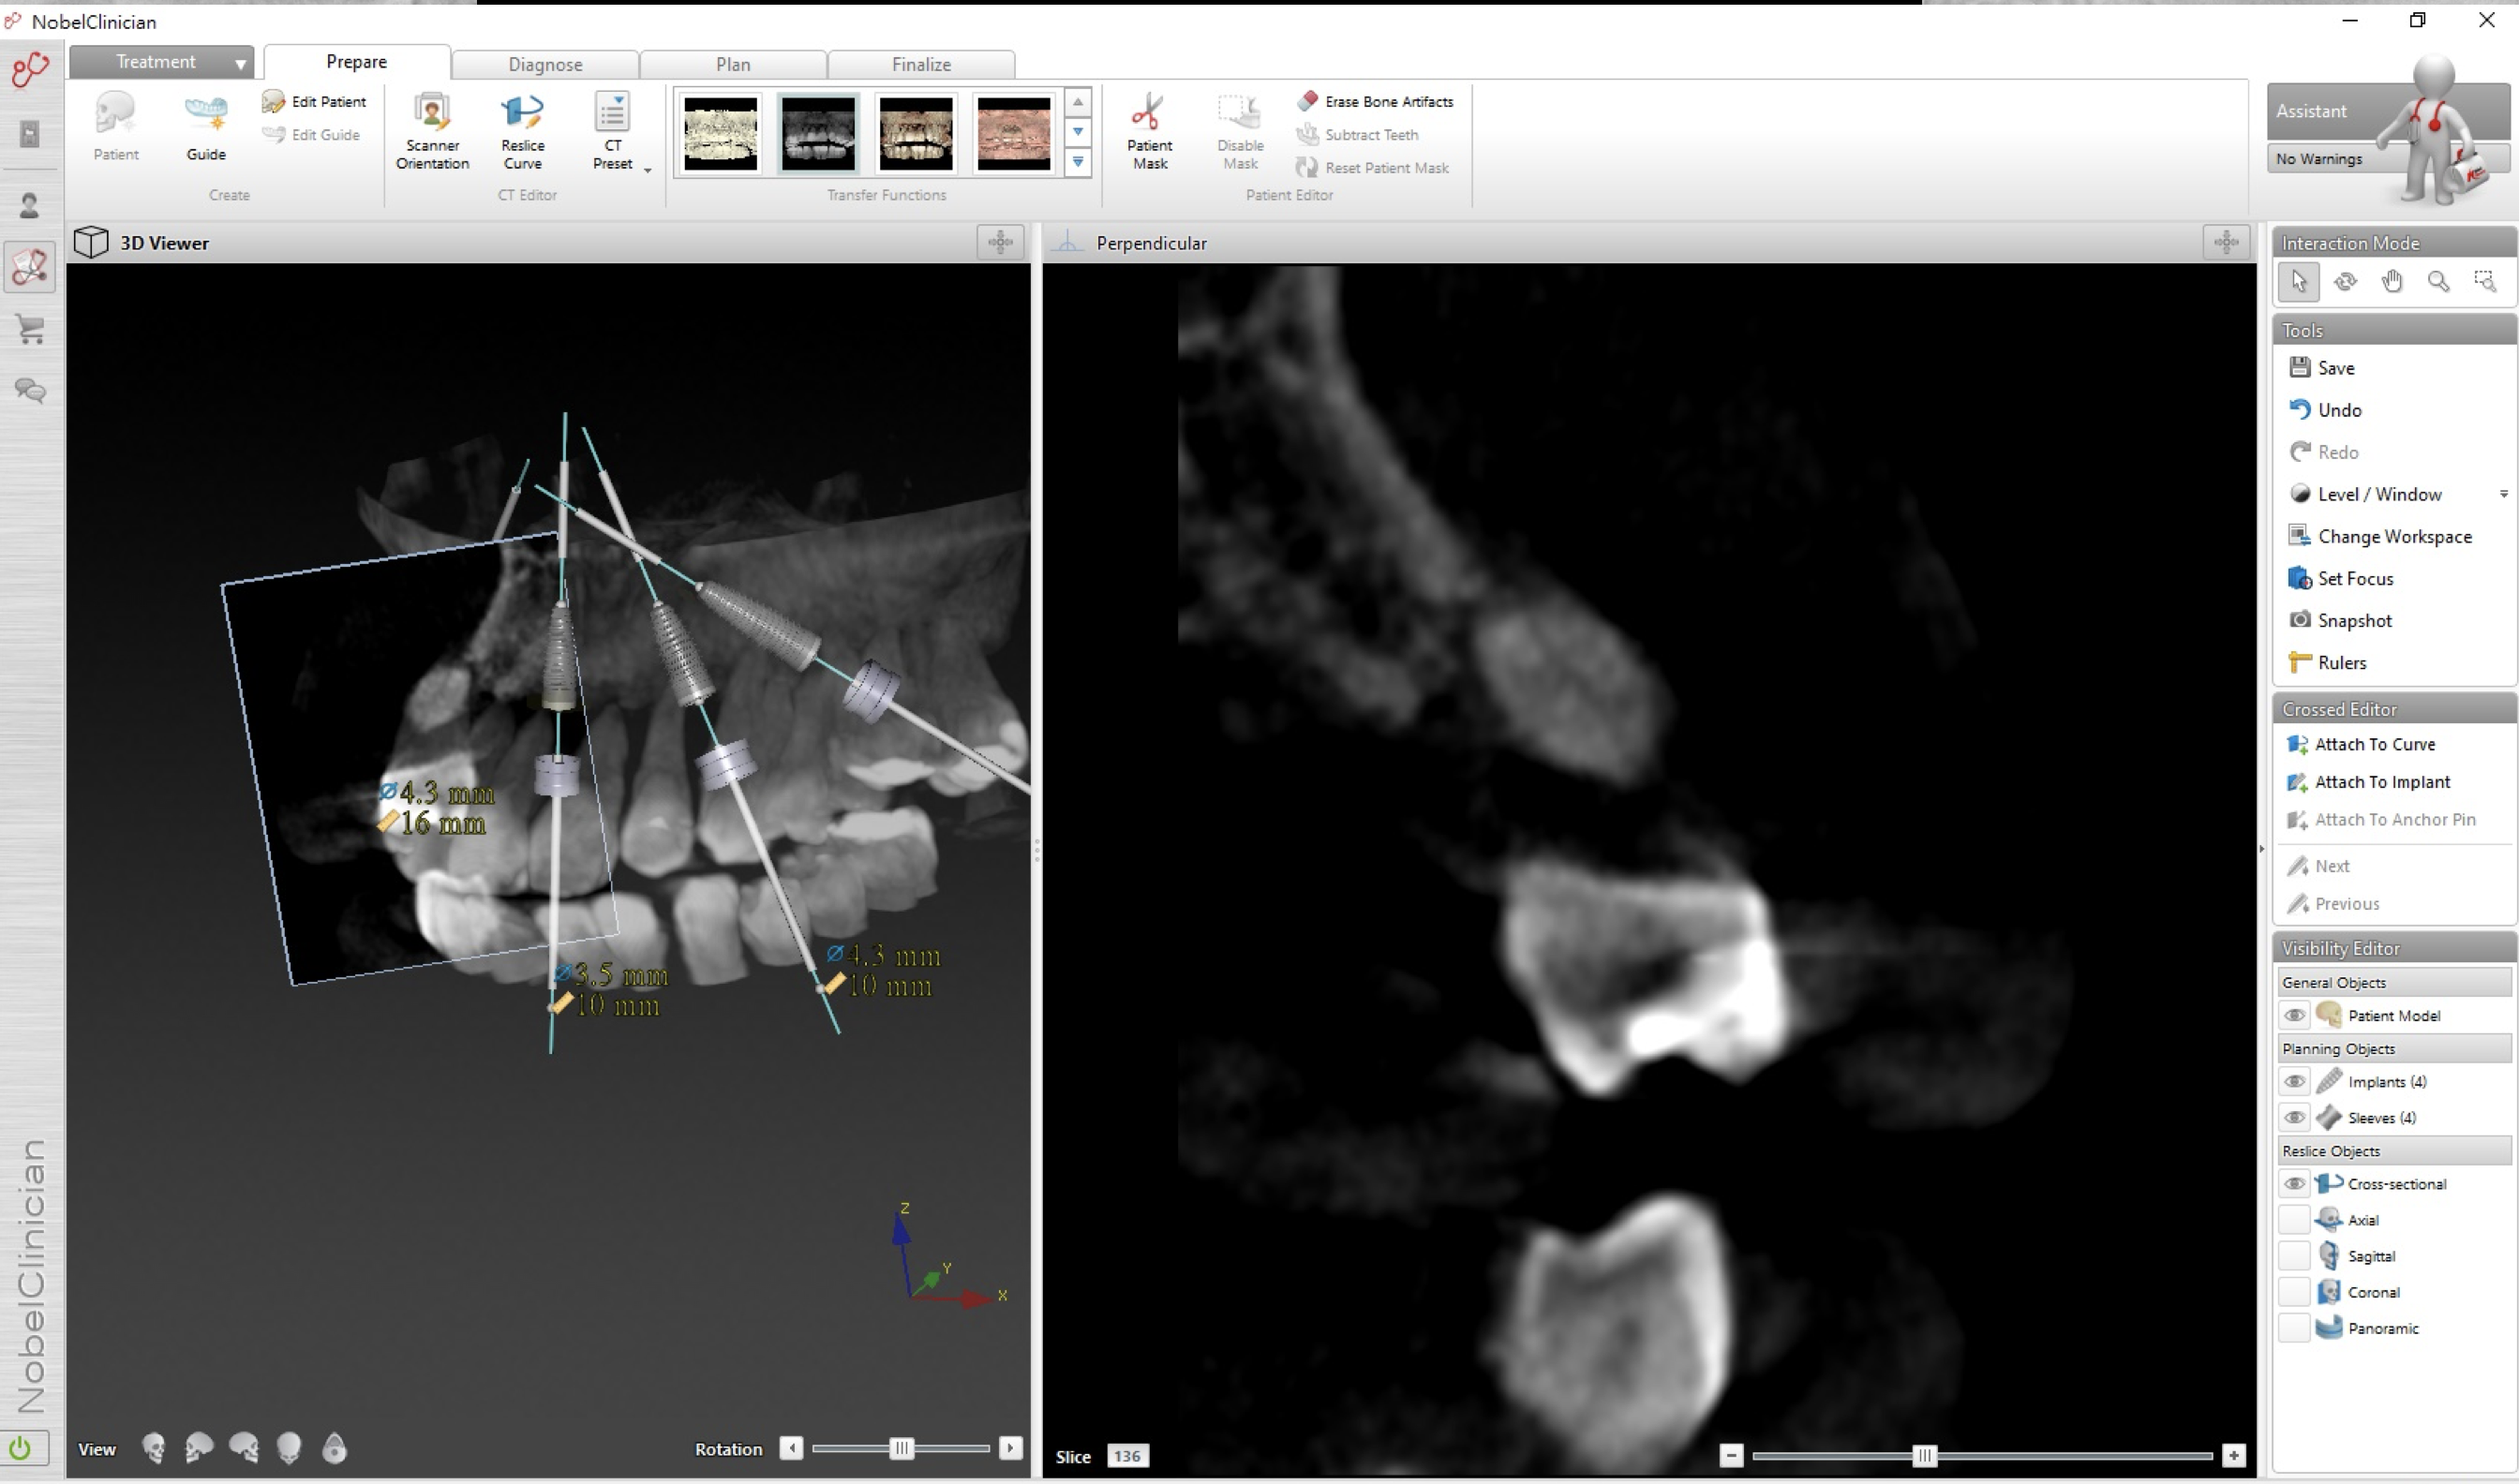Open the chat bubbles sidebar module
The width and height of the screenshot is (2519, 1484).
point(30,390)
